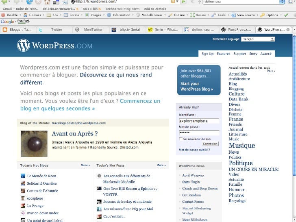Click the Resize toolbar icon
The image size is (296, 222).
(x=192, y=15)
